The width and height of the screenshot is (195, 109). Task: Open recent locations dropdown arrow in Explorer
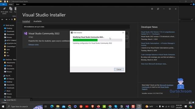click(9, 19)
